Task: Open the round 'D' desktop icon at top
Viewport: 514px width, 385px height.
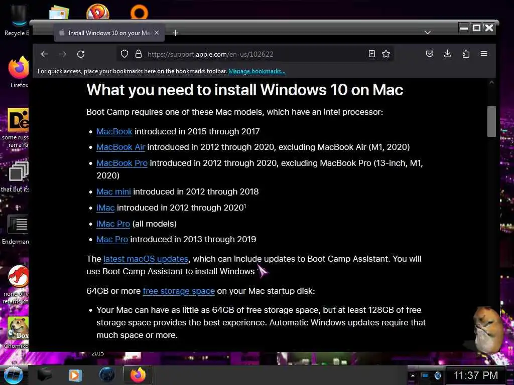Action: (98, 12)
